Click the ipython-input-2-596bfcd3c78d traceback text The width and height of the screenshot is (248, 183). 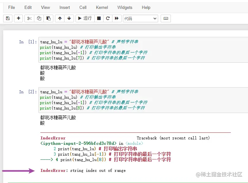click(78, 143)
